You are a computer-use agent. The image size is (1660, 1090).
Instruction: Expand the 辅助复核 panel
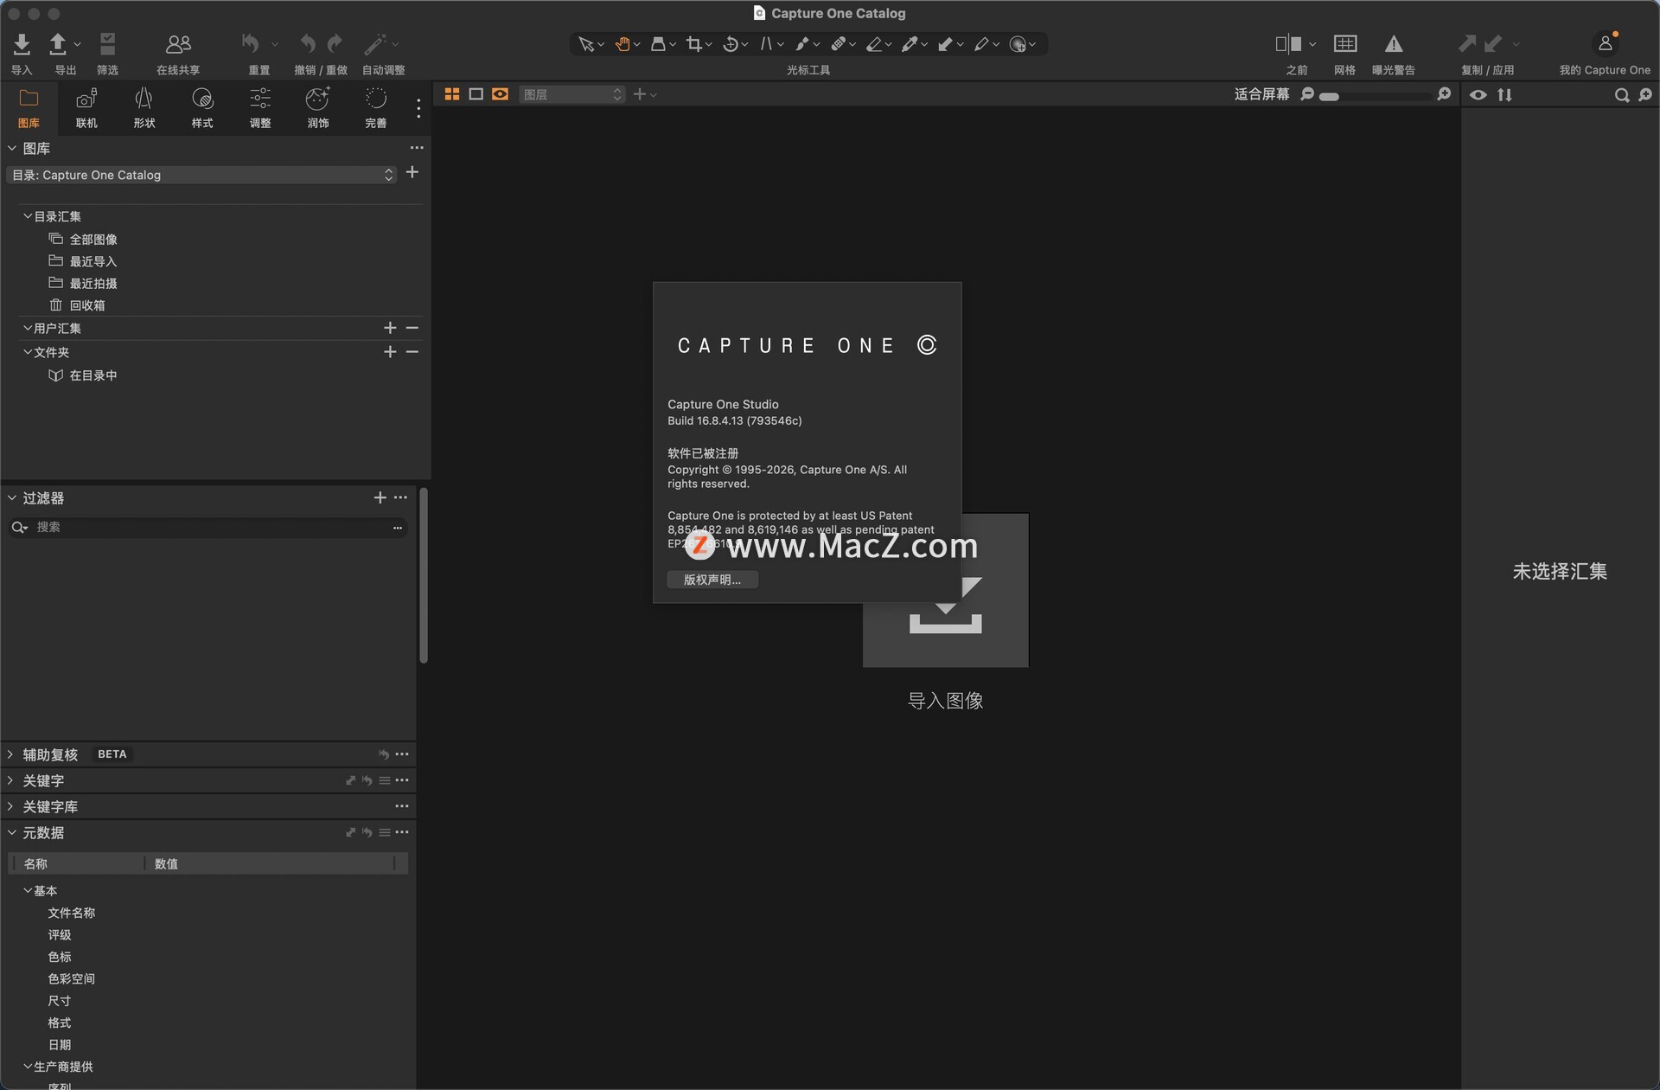pyautogui.click(x=11, y=754)
